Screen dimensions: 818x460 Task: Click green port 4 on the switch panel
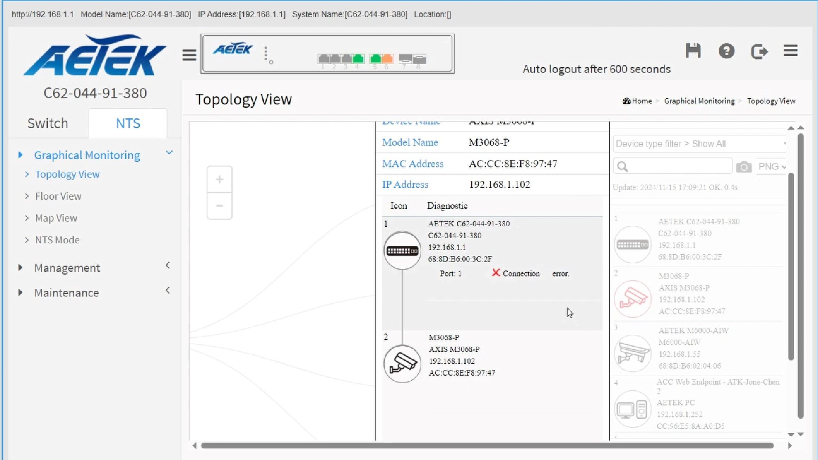358,58
